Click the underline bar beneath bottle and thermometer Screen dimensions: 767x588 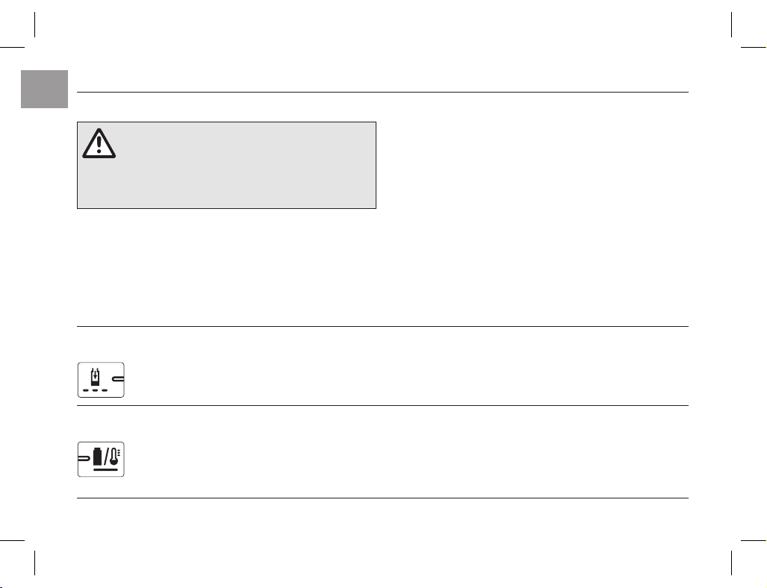tap(105, 469)
